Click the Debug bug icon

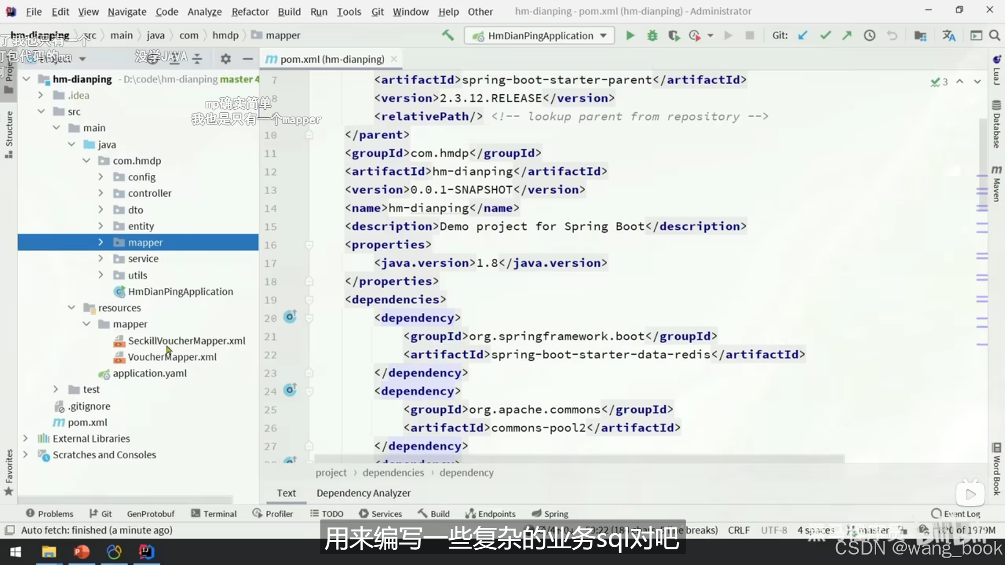coord(652,36)
